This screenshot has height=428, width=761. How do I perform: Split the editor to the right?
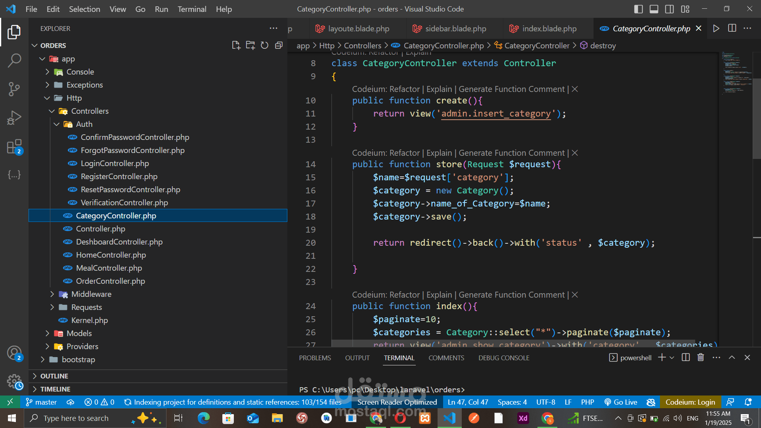[732, 29]
